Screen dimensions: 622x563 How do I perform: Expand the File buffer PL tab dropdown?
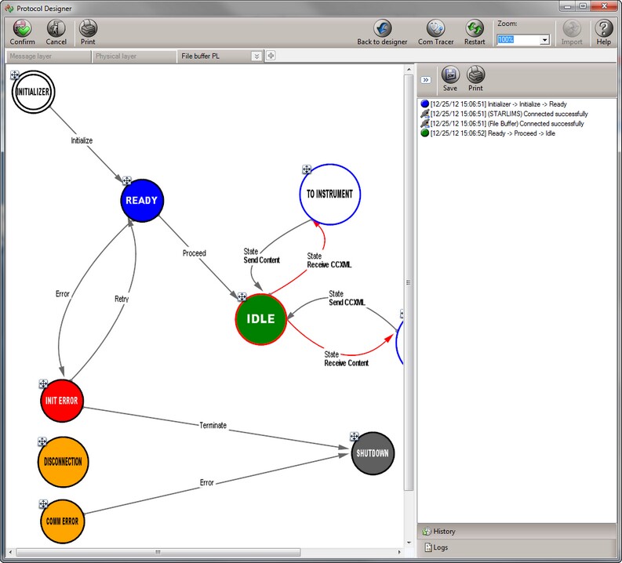(256, 56)
